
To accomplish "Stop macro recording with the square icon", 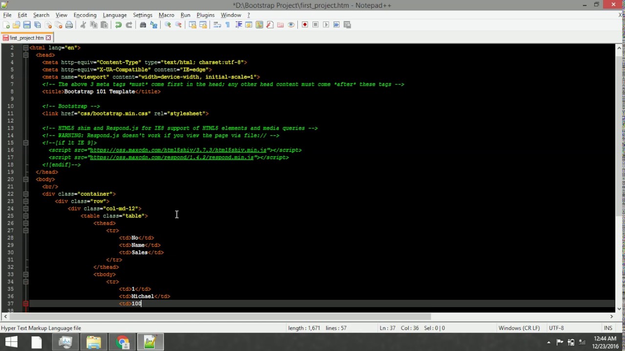I will (x=315, y=25).
